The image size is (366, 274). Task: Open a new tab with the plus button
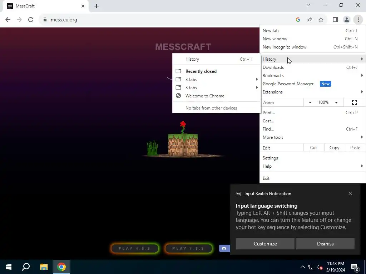click(x=97, y=6)
